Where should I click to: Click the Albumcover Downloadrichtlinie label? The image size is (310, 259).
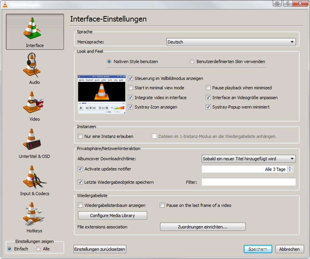pyautogui.click(x=107, y=159)
